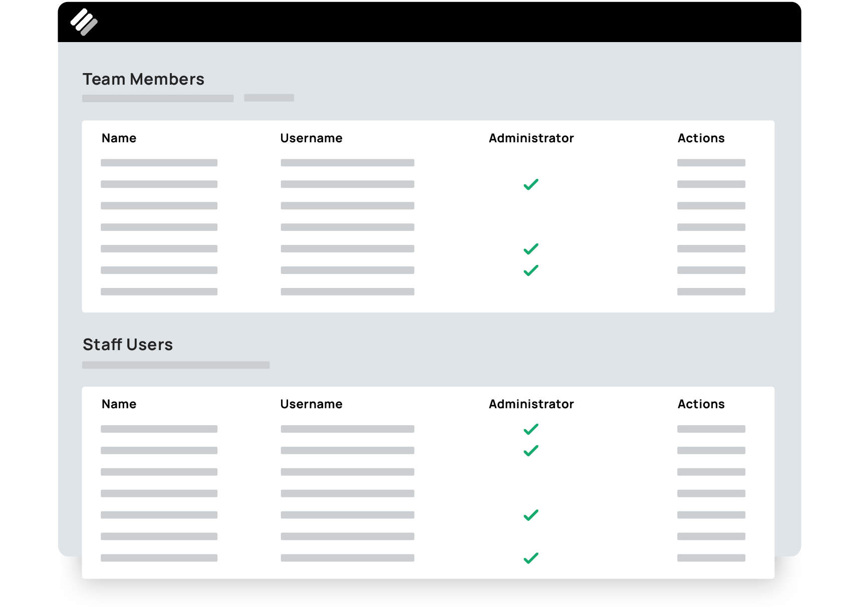Disable administrator on the top Staff Users entry
861x607 pixels.
click(x=531, y=429)
